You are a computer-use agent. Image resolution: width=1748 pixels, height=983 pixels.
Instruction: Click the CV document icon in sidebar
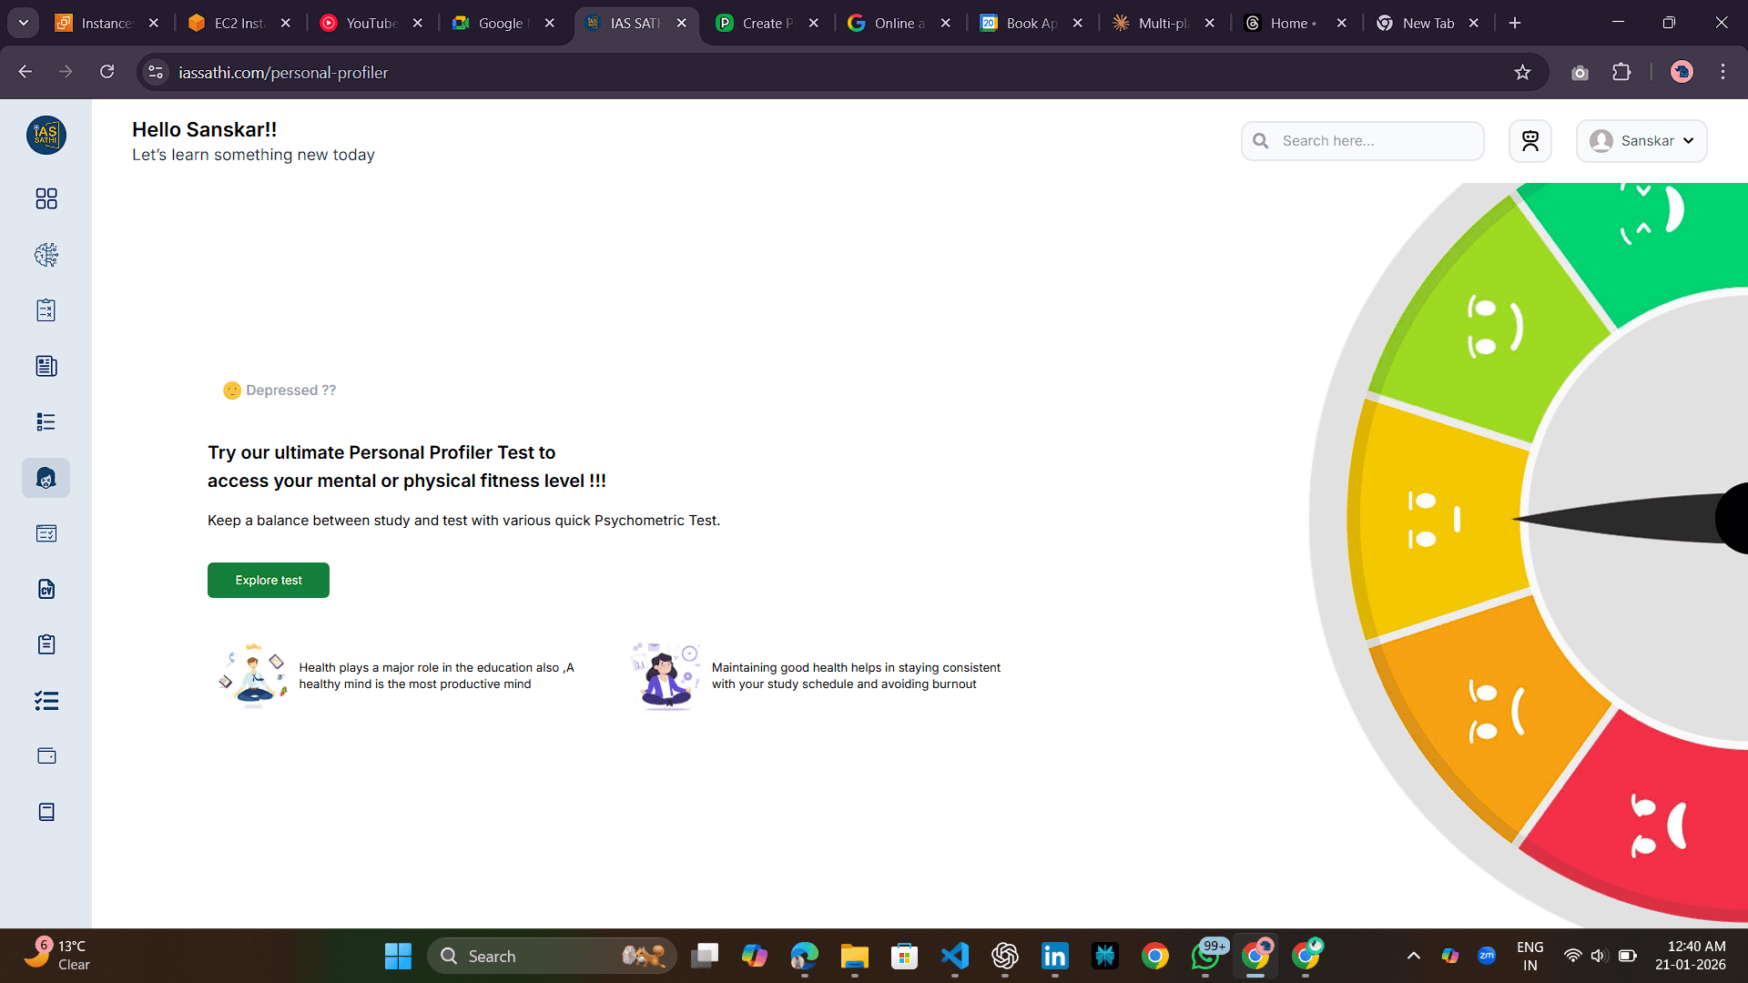(x=46, y=589)
